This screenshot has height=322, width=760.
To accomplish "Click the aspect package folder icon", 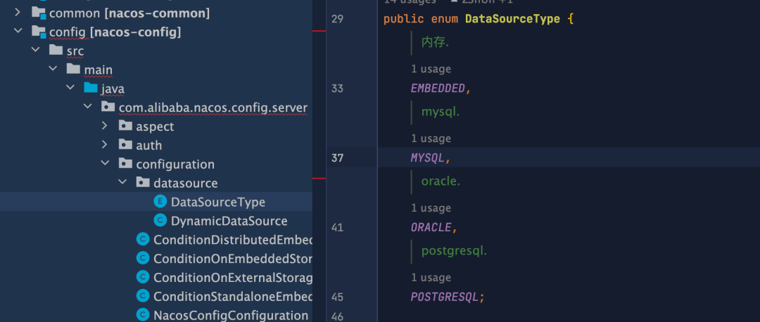I will pos(125,127).
